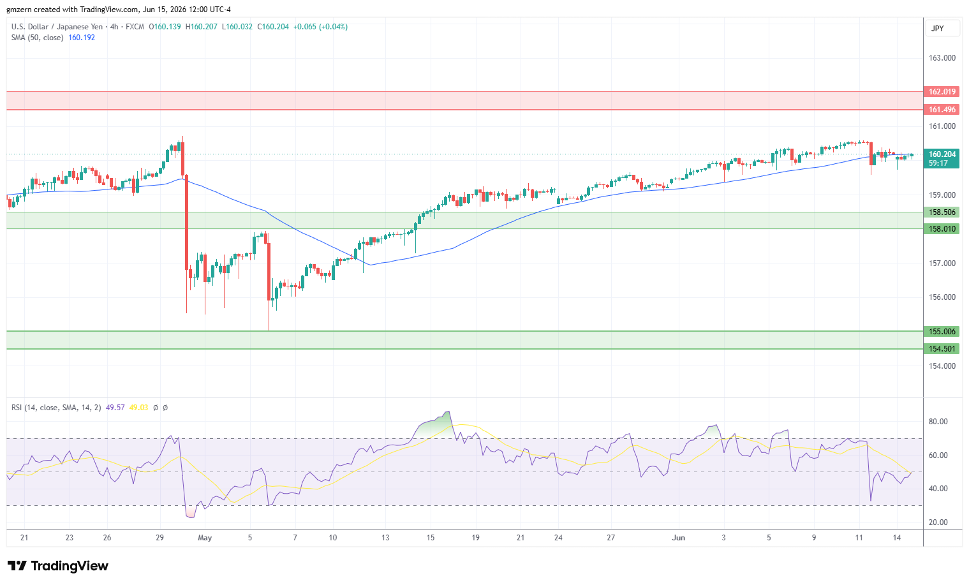
Task: Click the price change +0.065 (+0.04%)
Action: coord(321,27)
